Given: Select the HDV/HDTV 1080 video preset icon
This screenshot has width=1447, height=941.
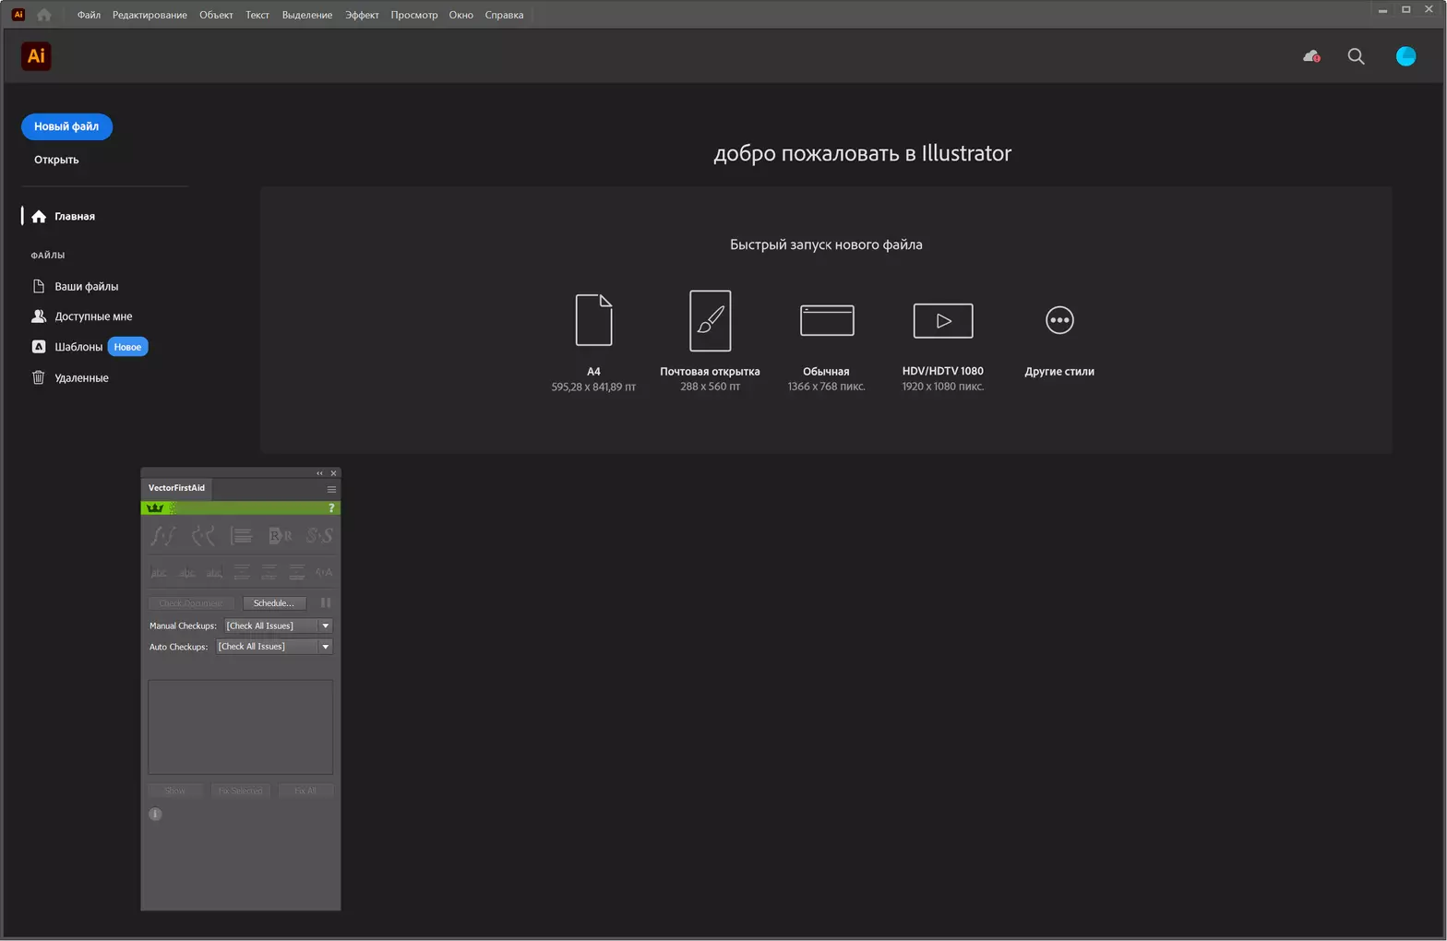Looking at the screenshot, I should [x=943, y=320].
